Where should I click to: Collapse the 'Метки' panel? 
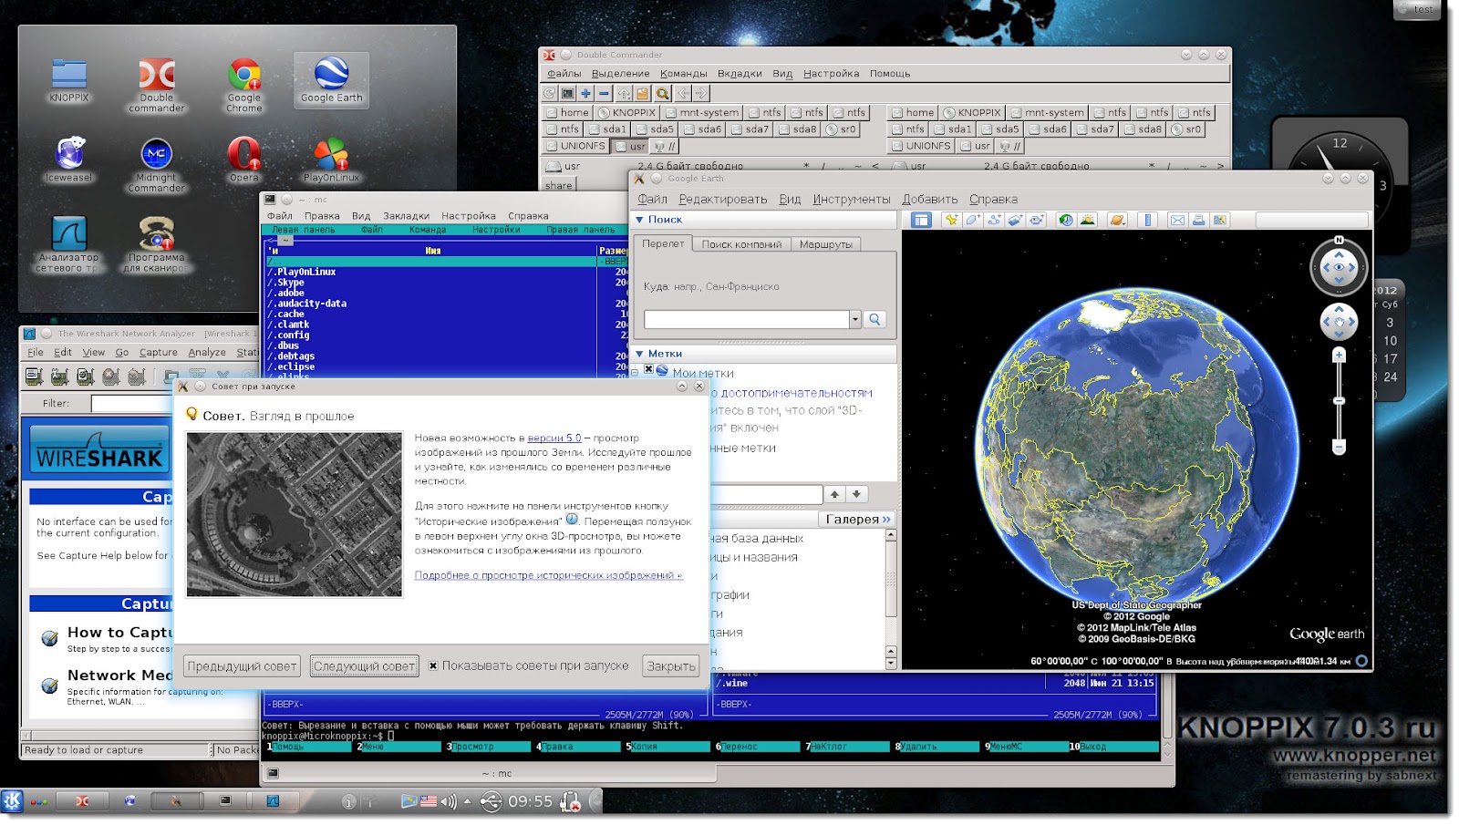click(639, 354)
